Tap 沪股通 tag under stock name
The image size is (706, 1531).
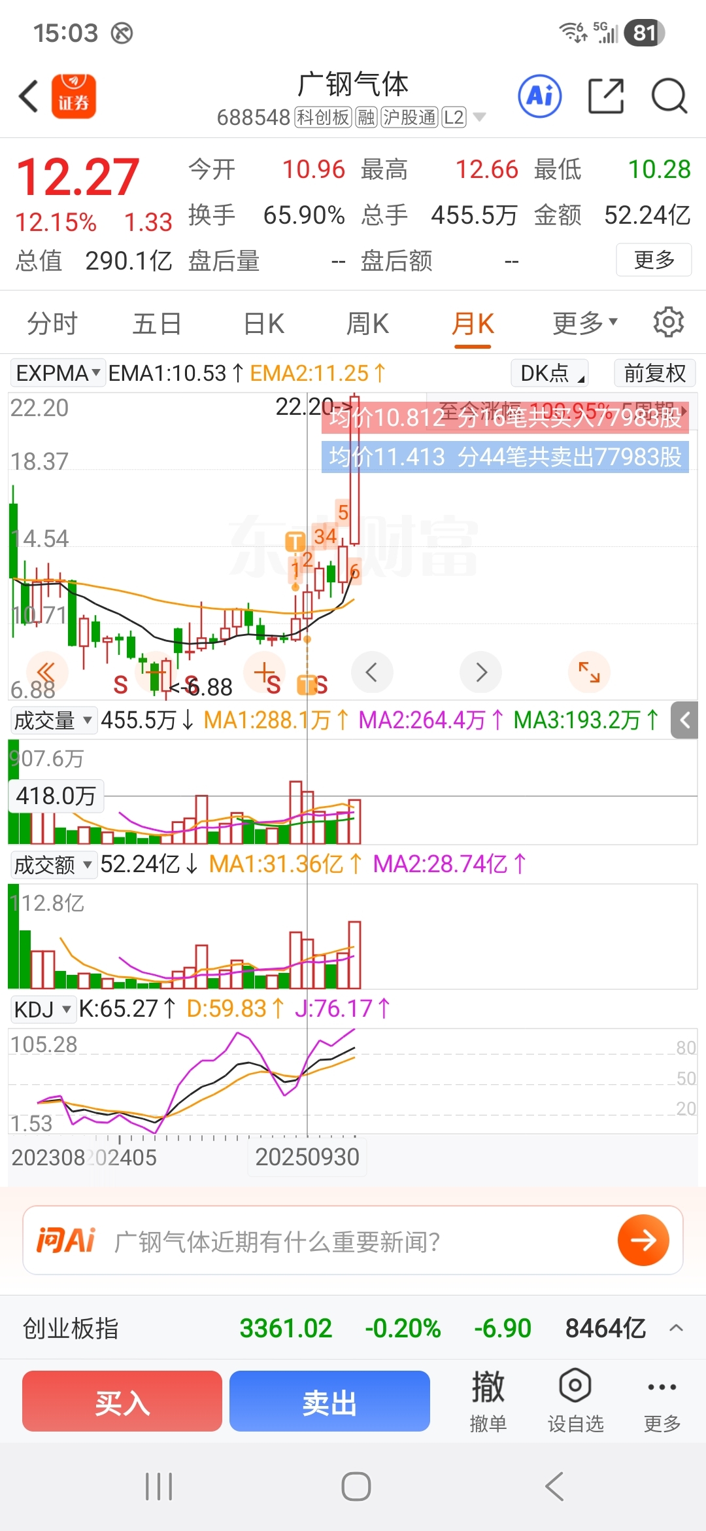410,117
